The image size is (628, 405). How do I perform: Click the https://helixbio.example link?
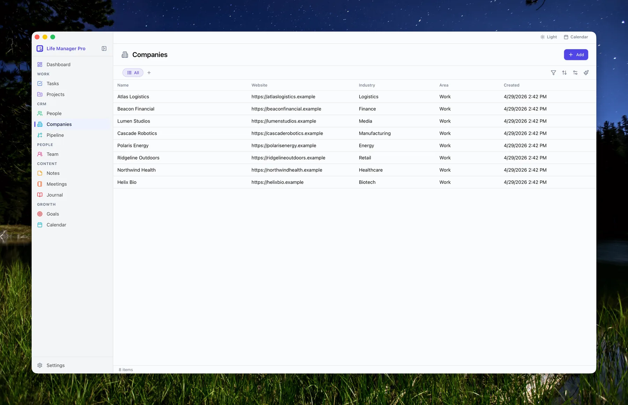(277, 182)
